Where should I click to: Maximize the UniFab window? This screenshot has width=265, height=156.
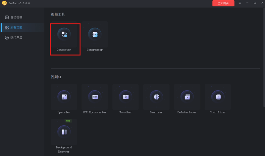point(255,3)
